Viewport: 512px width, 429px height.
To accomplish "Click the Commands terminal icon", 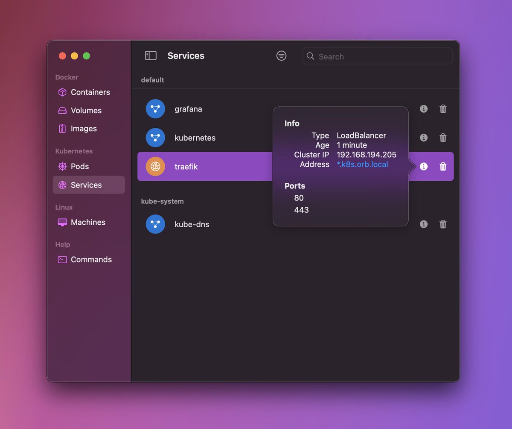I will coord(62,259).
